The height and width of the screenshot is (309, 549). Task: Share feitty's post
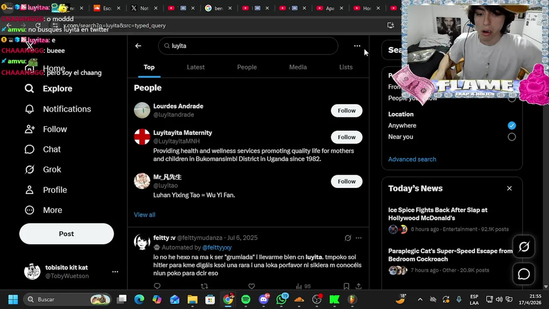tap(359, 286)
